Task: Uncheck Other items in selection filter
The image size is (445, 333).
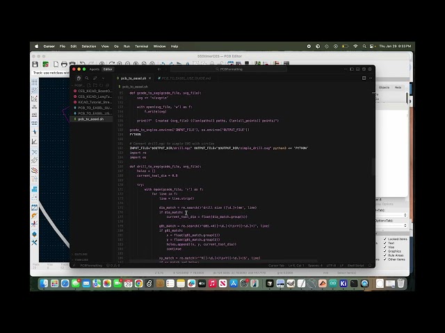Action: (x=385, y=259)
